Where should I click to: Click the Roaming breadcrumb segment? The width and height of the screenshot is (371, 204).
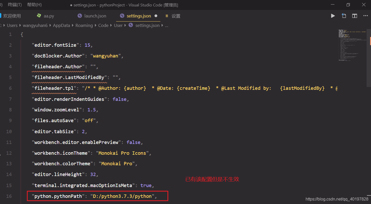(84, 25)
